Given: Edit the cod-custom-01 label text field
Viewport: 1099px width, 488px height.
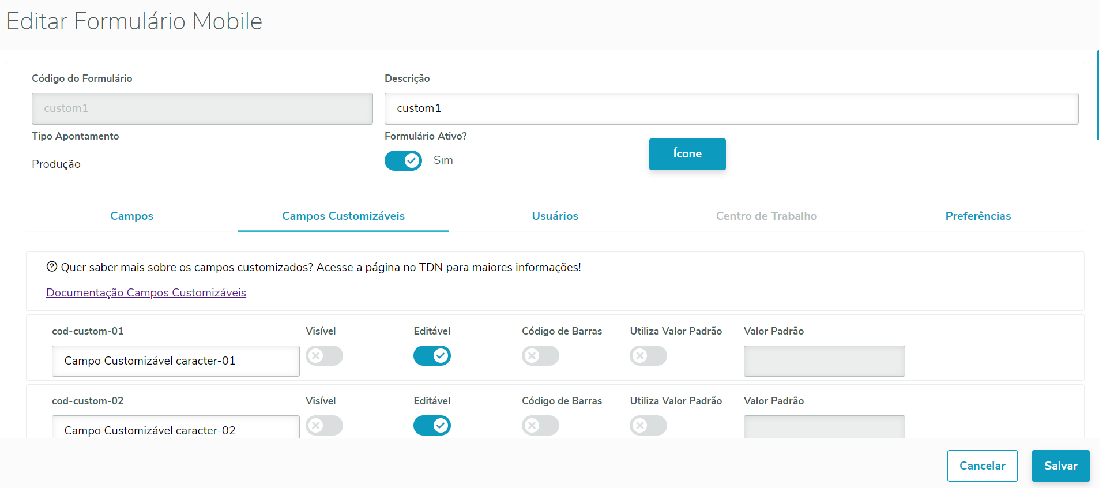Looking at the screenshot, I should tap(175, 361).
